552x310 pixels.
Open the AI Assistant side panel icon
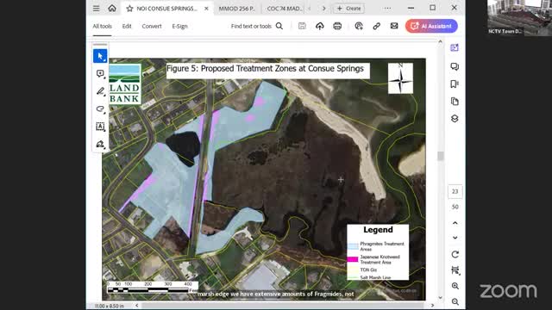455,47
